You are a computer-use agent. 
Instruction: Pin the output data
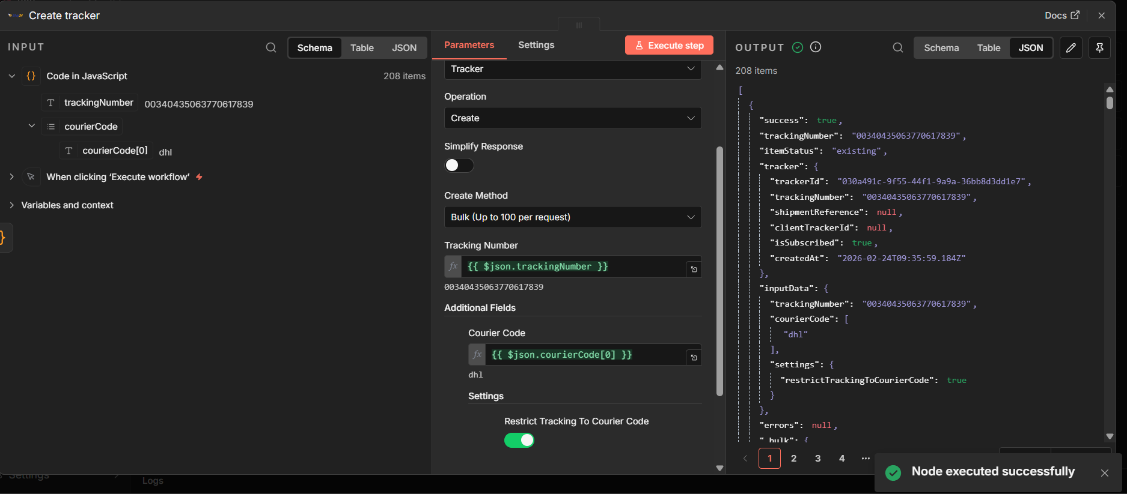click(1100, 47)
